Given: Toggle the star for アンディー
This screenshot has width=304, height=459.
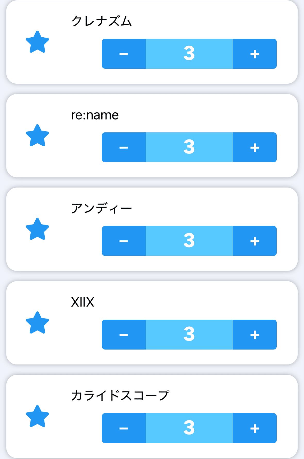Looking at the screenshot, I should (x=37, y=229).
